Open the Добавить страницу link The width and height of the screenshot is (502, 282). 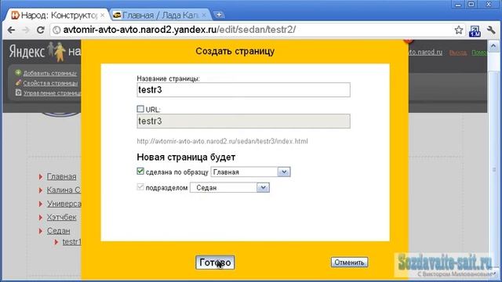pyautogui.click(x=50, y=73)
